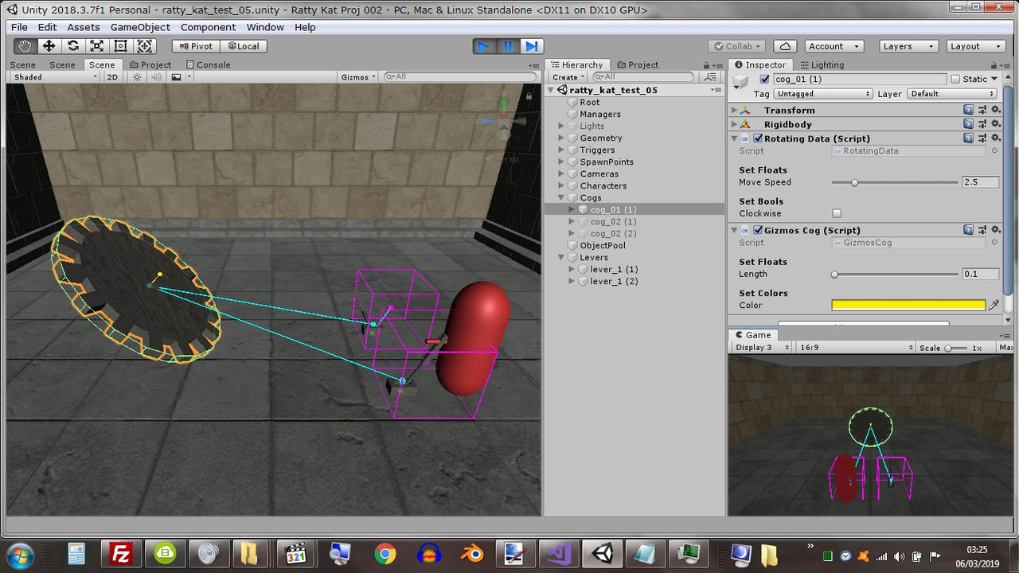
Task: Expand the Transform component
Action: (x=734, y=111)
